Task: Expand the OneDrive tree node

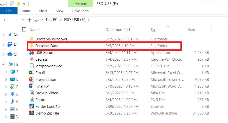Action: pyautogui.click(x=4, y=54)
